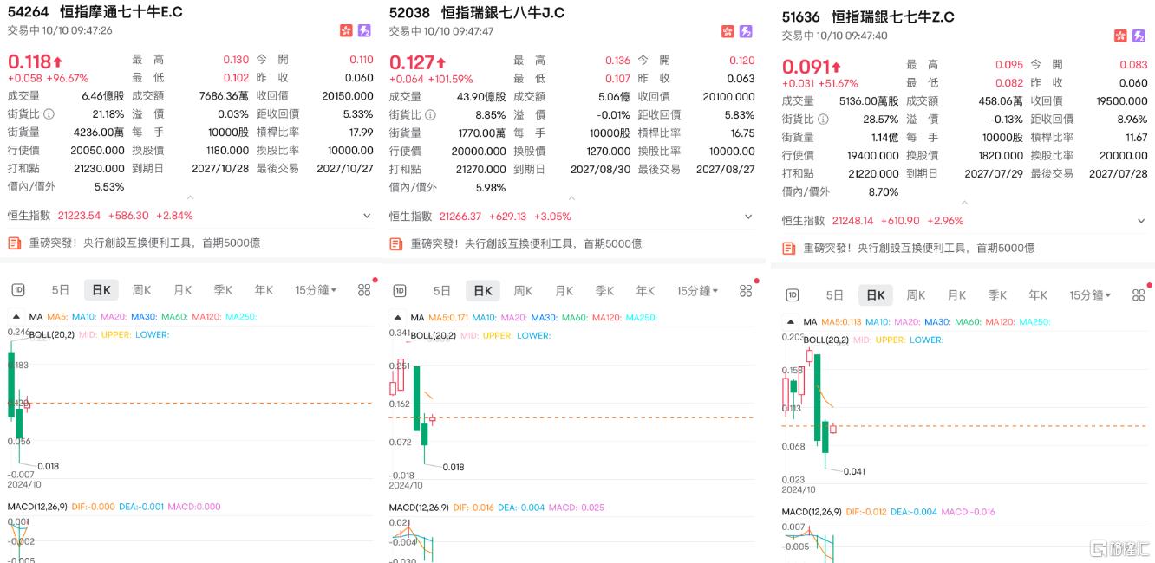Image resolution: width=1155 pixels, height=563 pixels.
Task: Collapse quote details chevron in 51636 panel
Action: pyautogui.click(x=965, y=202)
